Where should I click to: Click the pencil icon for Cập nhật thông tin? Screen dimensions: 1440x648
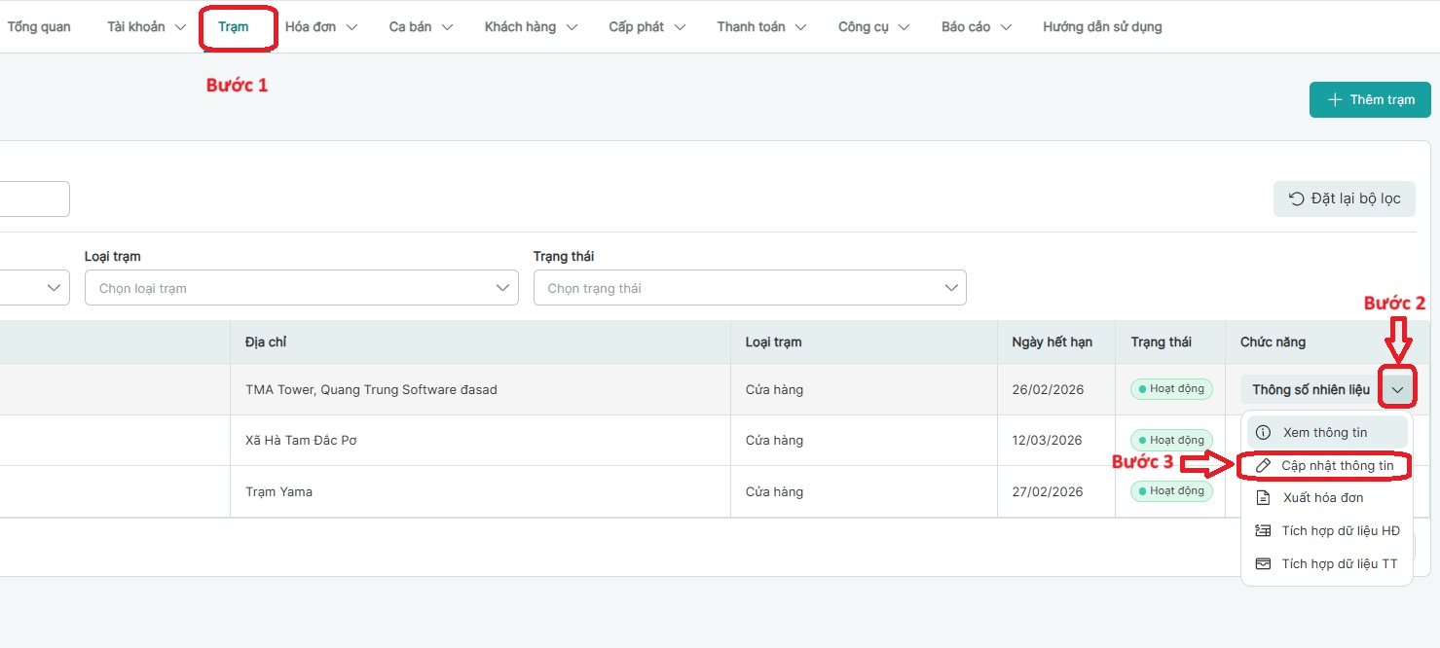click(1263, 466)
